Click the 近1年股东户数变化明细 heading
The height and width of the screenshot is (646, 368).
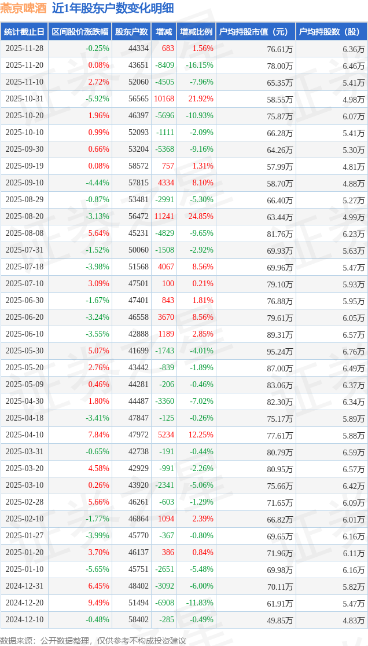[104, 9]
